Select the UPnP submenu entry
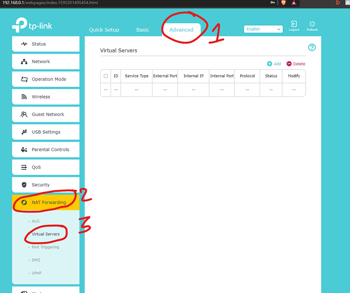The width and height of the screenshot is (350, 293). [x=36, y=273]
